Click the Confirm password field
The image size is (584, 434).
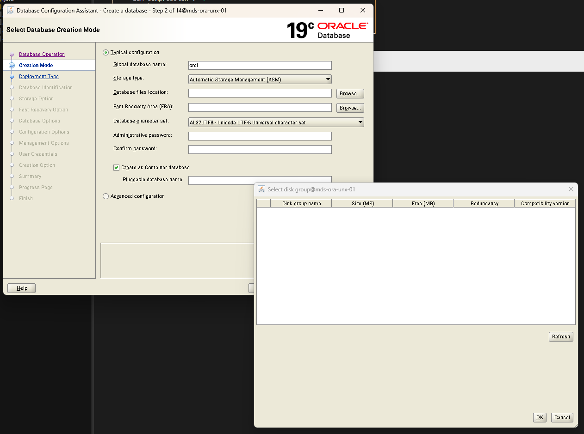click(x=260, y=149)
